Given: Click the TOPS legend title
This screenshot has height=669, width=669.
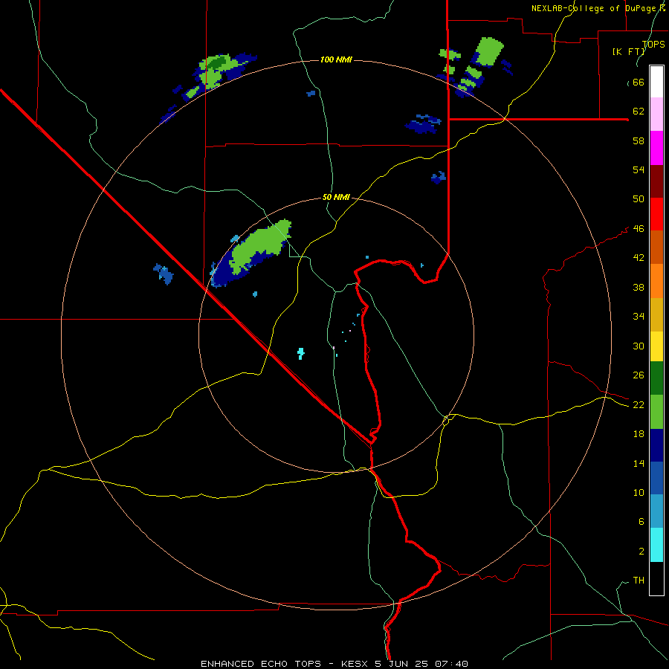Looking at the screenshot, I should [x=653, y=45].
